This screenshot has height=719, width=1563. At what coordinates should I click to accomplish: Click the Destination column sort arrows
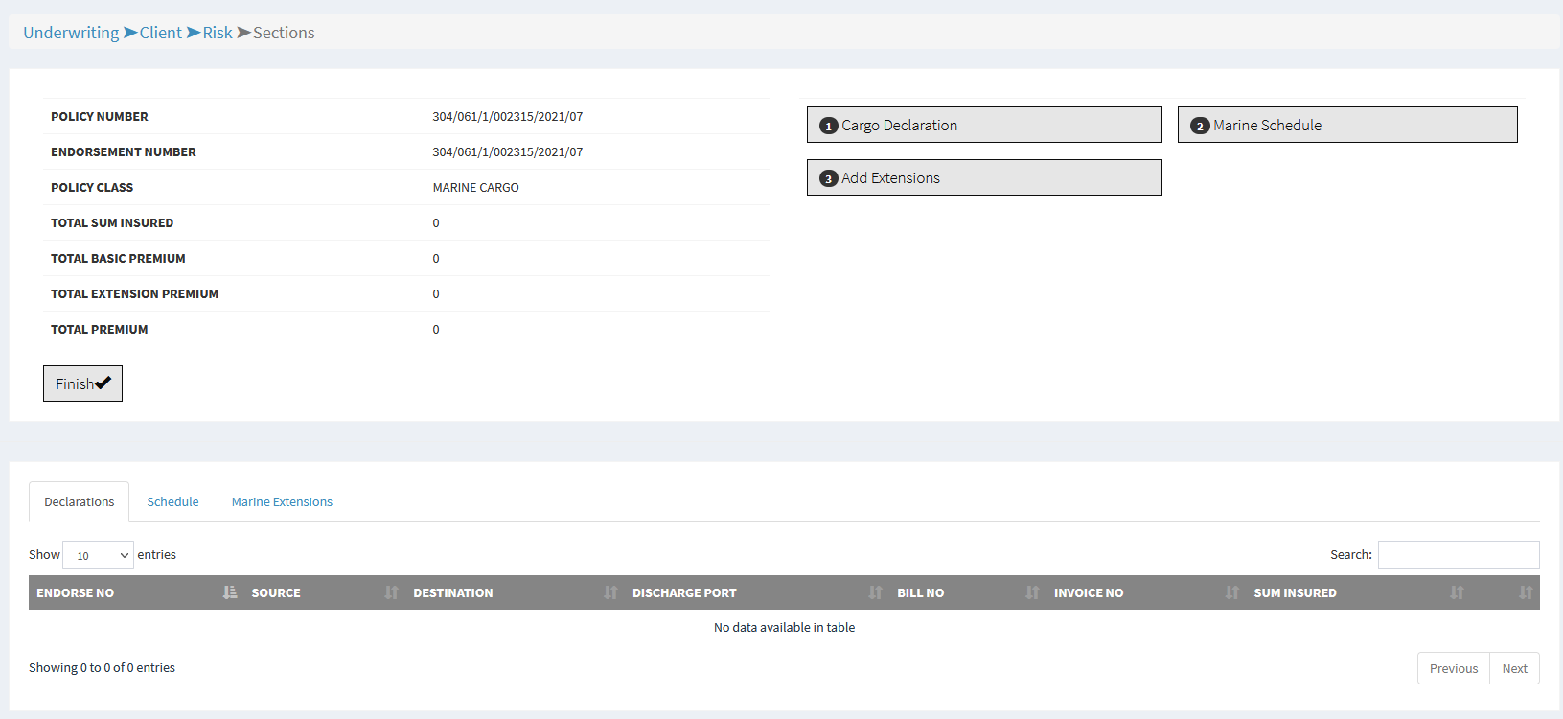point(610,592)
